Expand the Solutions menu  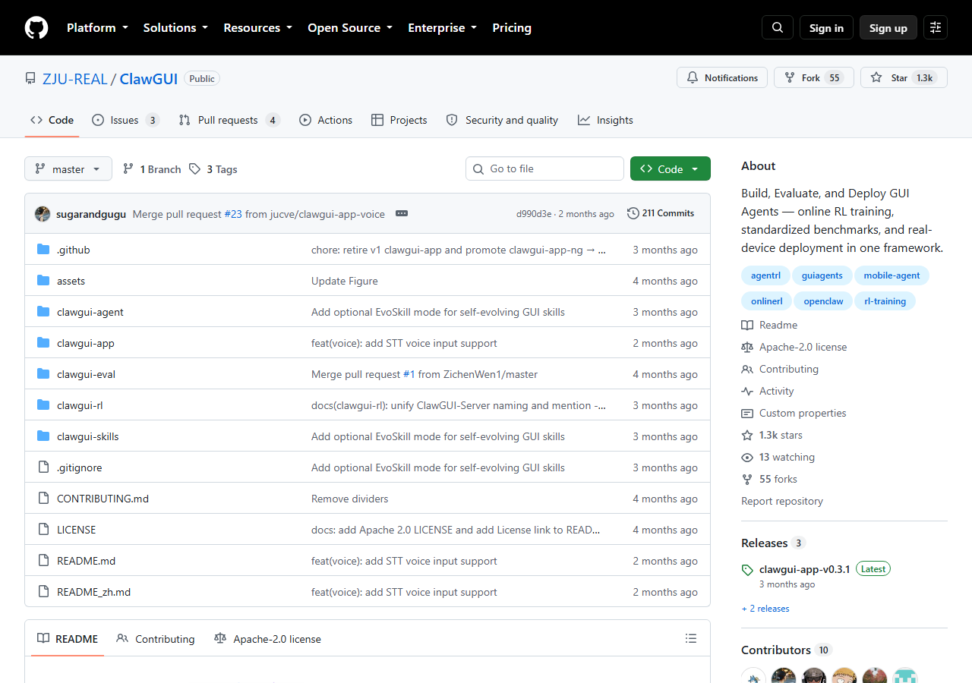(175, 27)
